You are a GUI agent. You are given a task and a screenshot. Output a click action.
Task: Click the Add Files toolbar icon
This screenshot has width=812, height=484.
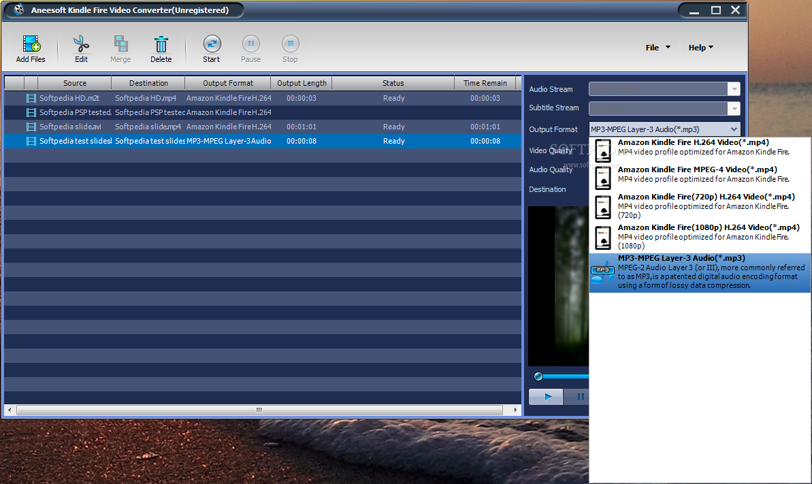[31, 44]
